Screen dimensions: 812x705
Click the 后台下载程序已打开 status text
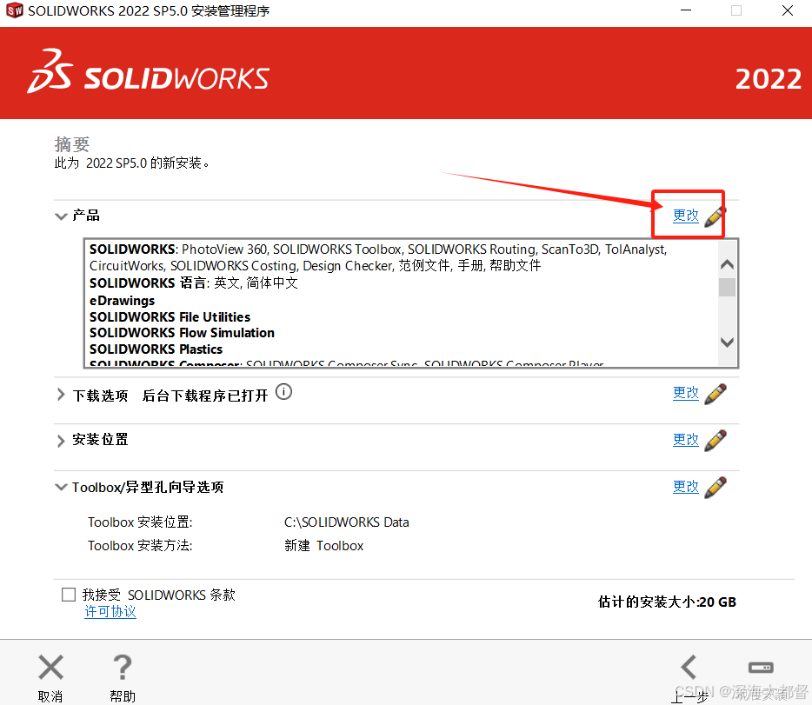pos(205,396)
